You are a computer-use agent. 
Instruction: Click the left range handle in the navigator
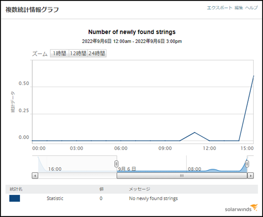(116, 164)
